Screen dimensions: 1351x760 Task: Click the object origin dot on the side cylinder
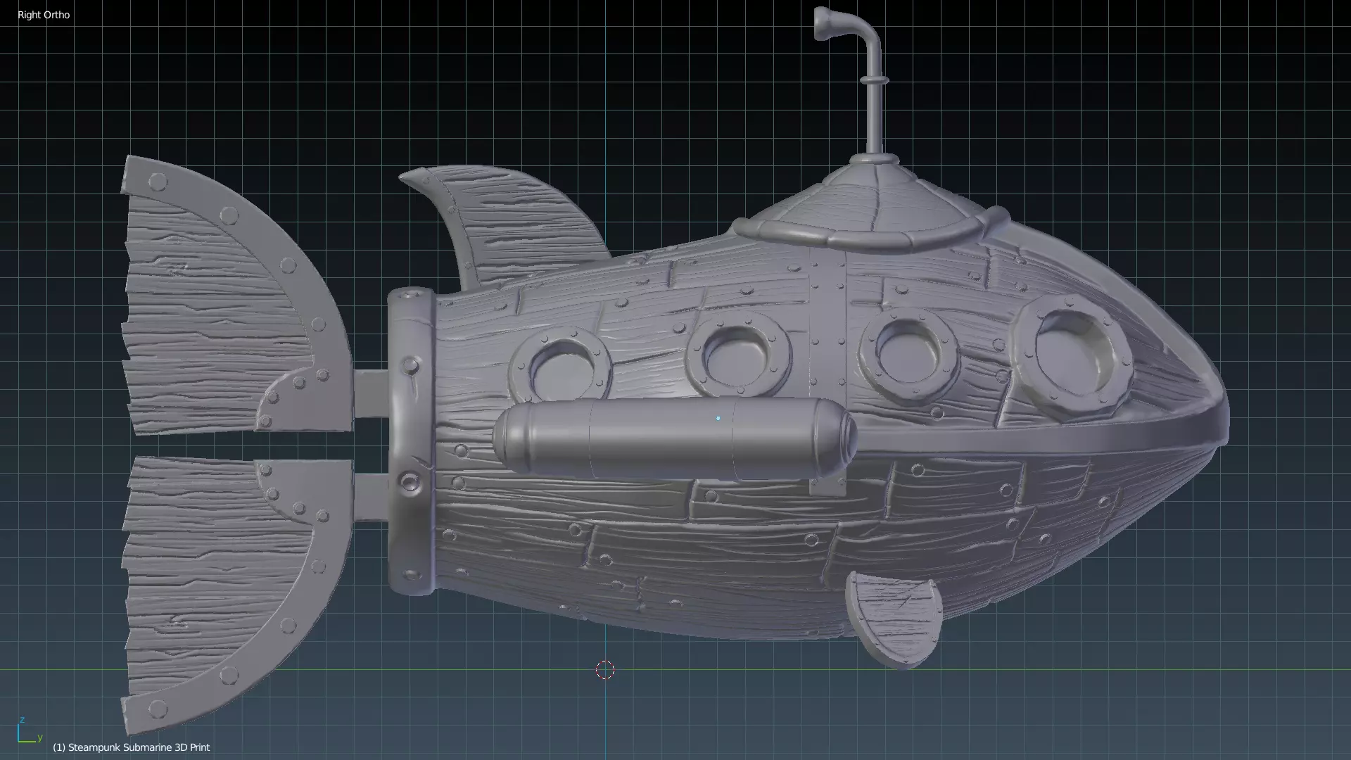pyautogui.click(x=718, y=418)
